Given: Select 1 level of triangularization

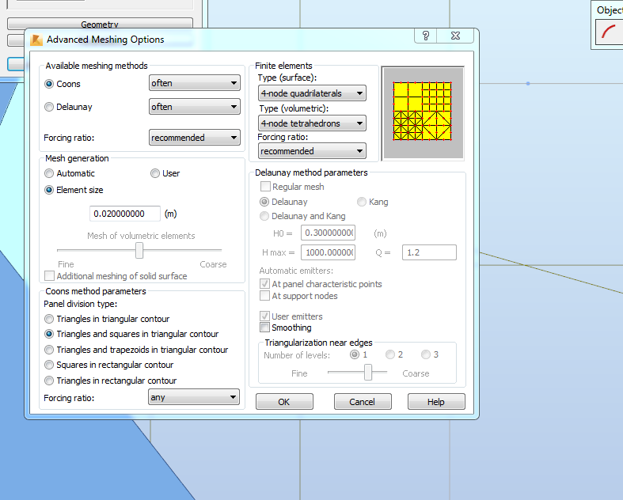Looking at the screenshot, I should 355,354.
